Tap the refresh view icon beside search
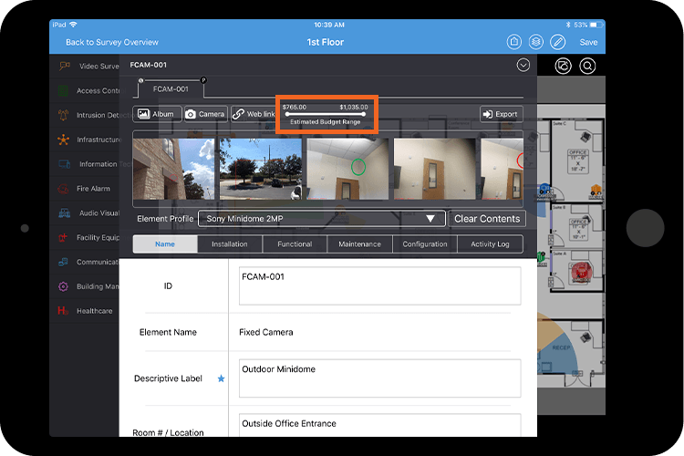 [x=564, y=66]
